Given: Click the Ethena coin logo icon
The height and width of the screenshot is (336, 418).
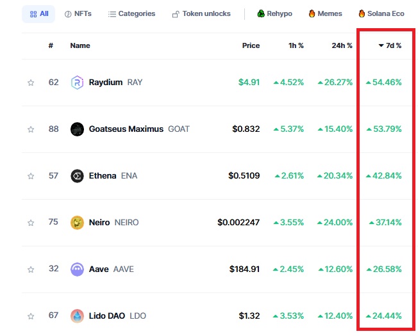Looking at the screenshot, I should point(77,176).
